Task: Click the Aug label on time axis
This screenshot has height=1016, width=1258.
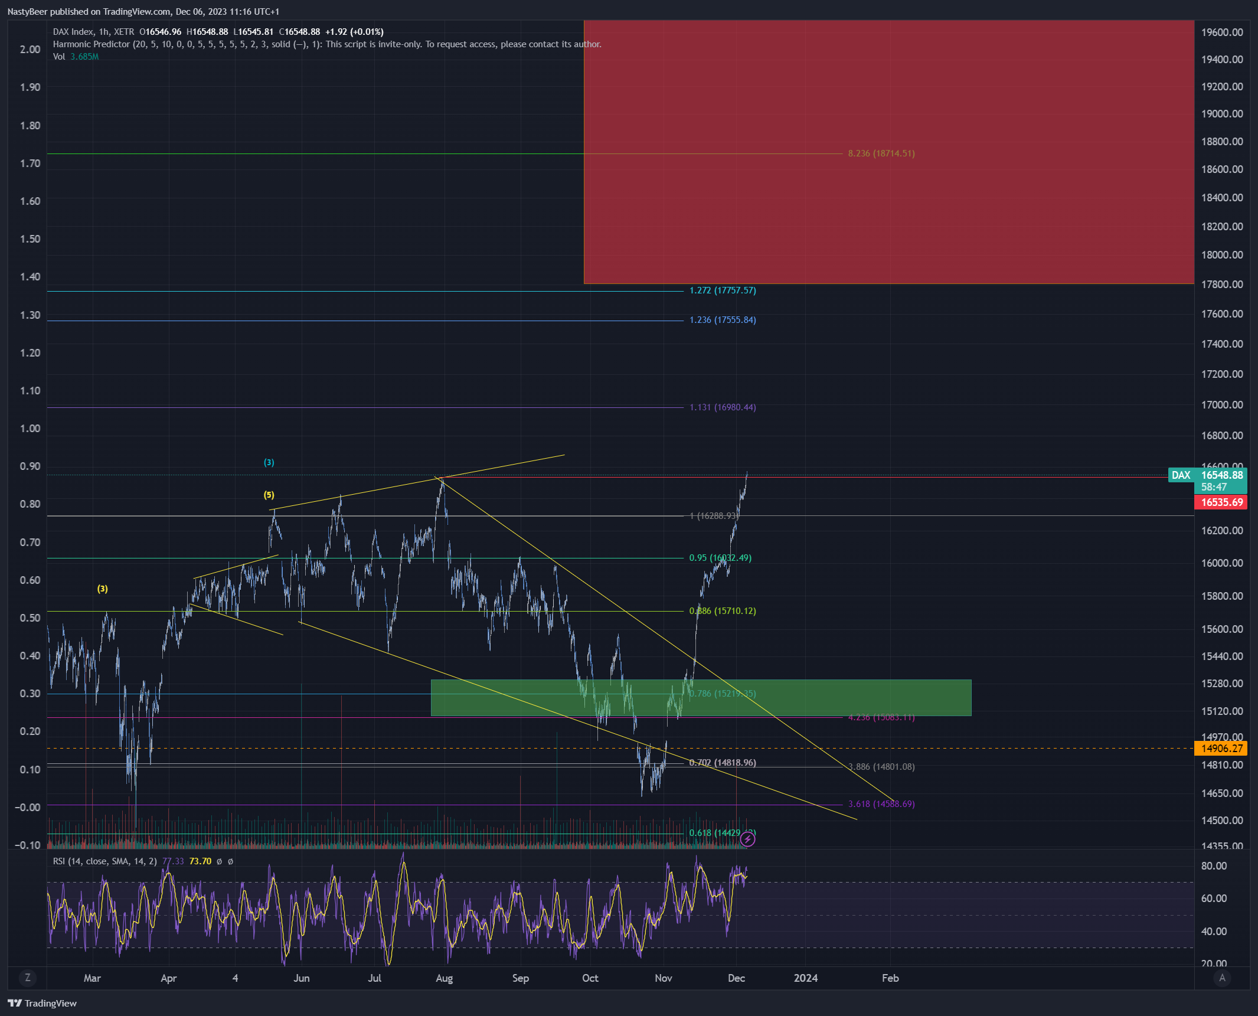Action: coord(445,978)
